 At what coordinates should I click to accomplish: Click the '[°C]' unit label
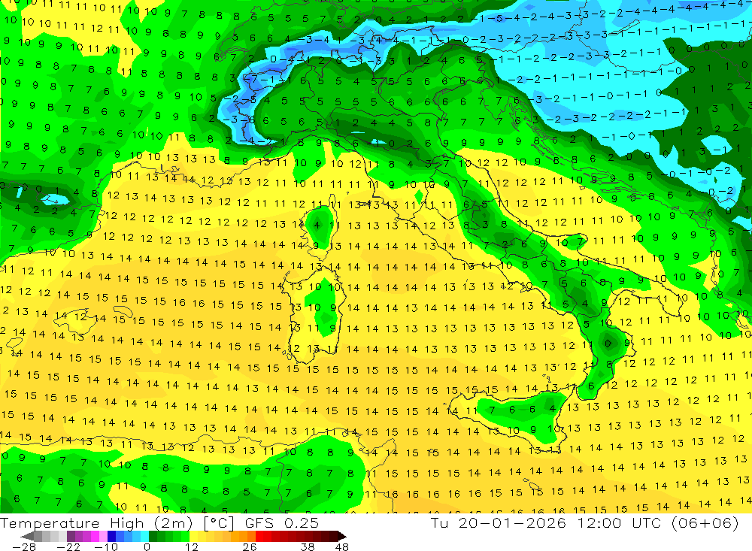tap(219, 523)
